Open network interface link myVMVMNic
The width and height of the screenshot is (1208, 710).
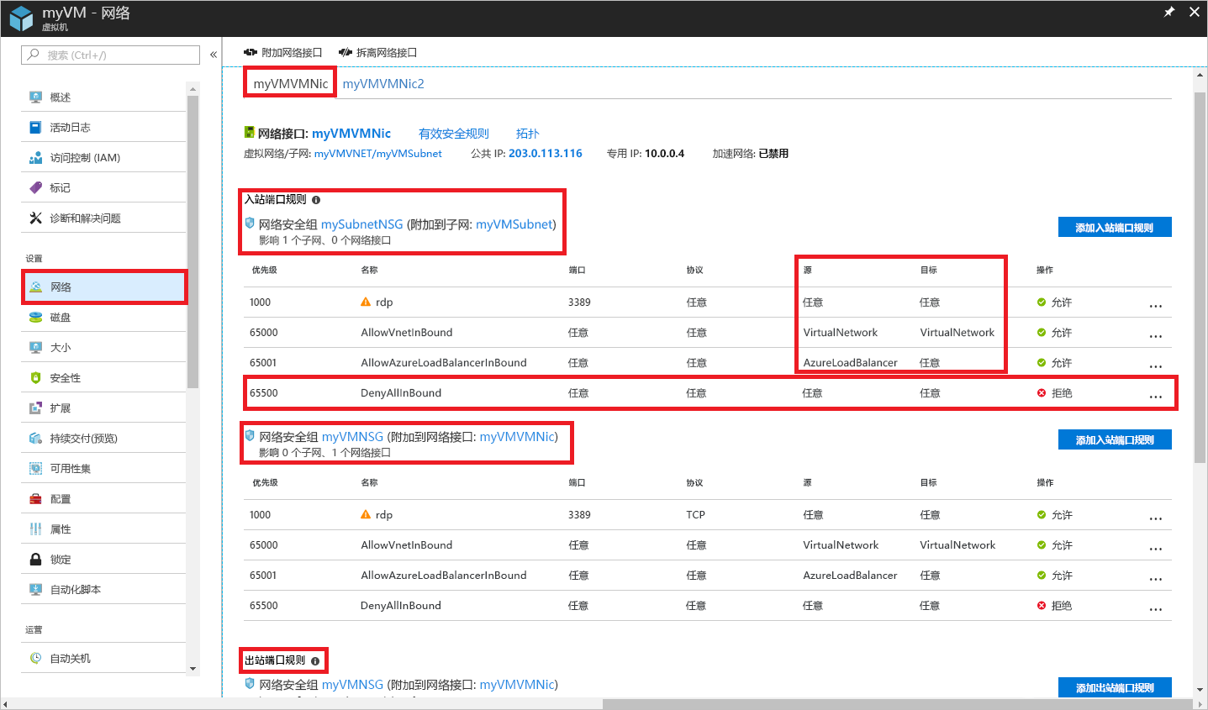point(351,133)
